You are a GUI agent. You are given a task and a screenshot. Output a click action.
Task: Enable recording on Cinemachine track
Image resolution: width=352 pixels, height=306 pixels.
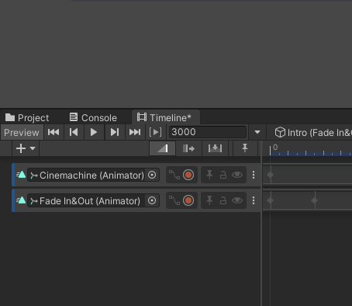pos(188,175)
